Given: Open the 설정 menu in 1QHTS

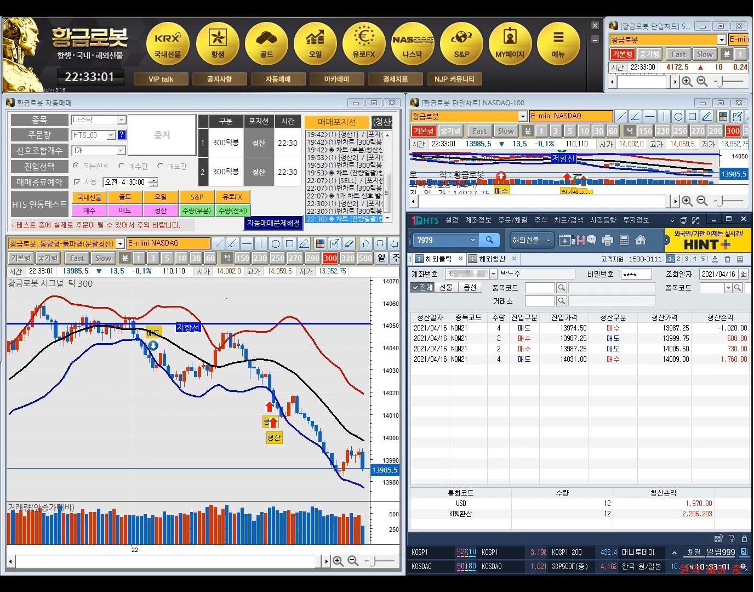Looking at the screenshot, I should coord(452,220).
